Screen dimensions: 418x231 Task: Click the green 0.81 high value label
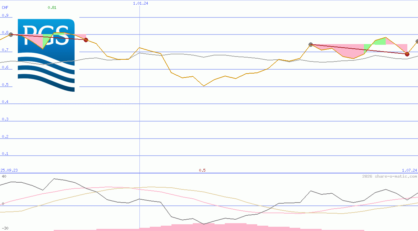[x=52, y=7]
